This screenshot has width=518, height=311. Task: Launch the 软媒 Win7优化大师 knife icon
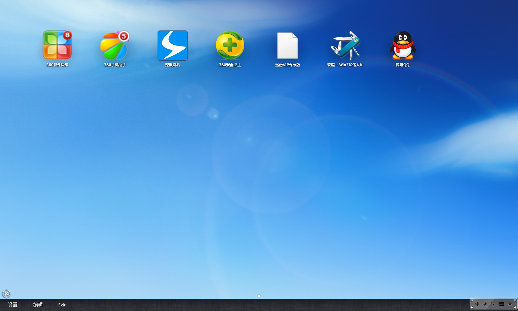345,45
